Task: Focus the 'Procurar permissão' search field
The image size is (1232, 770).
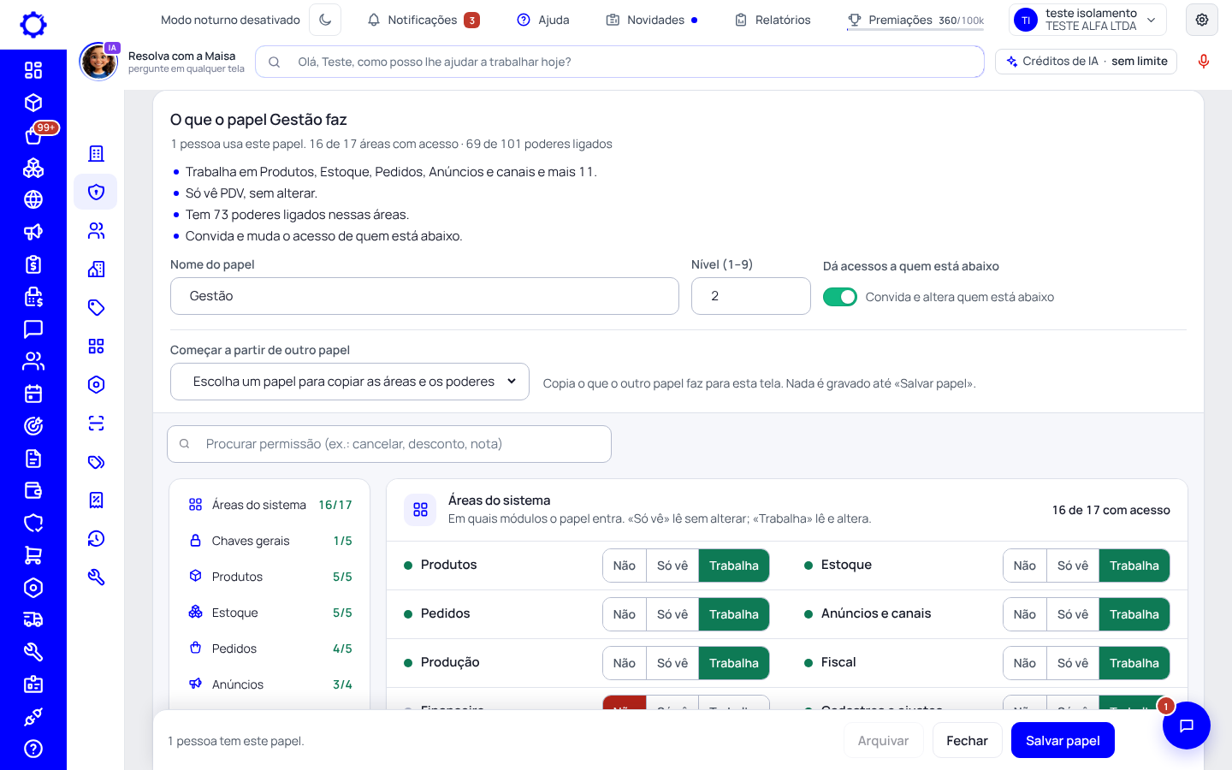Action: tap(389, 444)
